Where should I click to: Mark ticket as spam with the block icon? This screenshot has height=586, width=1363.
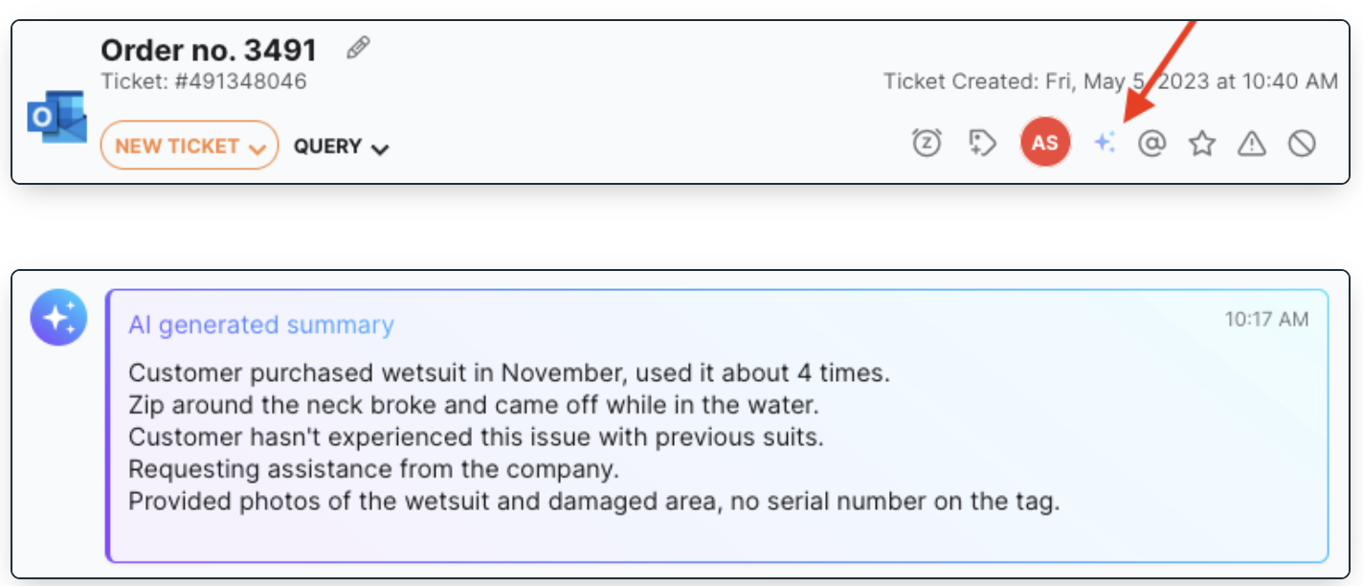pyautogui.click(x=1302, y=144)
